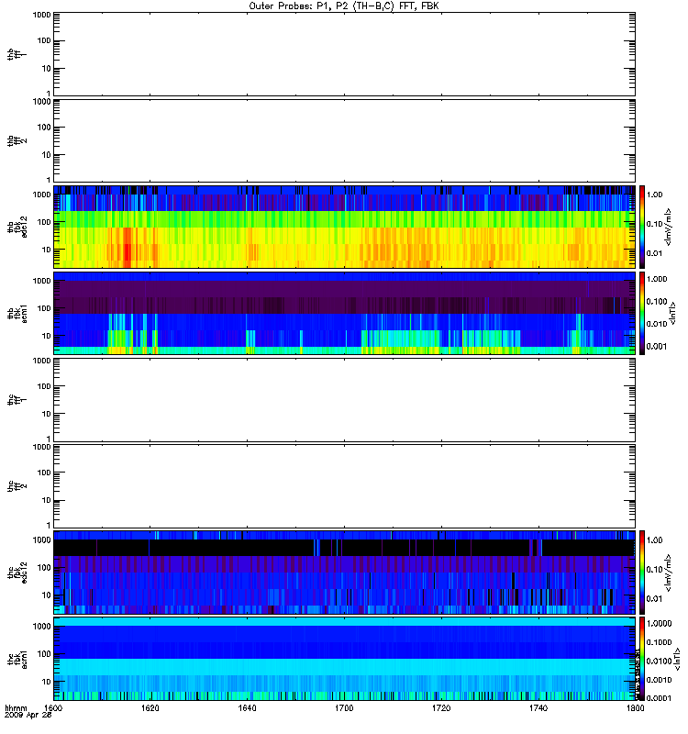
Task: Select the thc edc12 color bar
Action: 642,573
